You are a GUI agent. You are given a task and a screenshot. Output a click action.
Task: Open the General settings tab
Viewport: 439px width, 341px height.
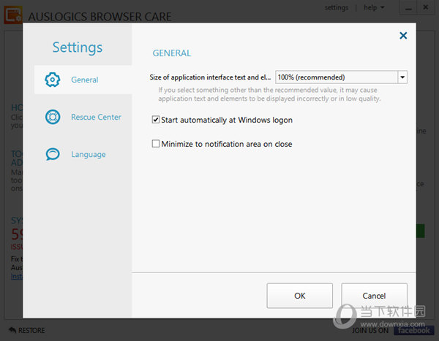(x=83, y=80)
